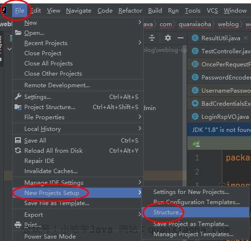This screenshot has height=241, width=251.
Task: Select Run Configuration Templates...
Action: (x=196, y=202)
